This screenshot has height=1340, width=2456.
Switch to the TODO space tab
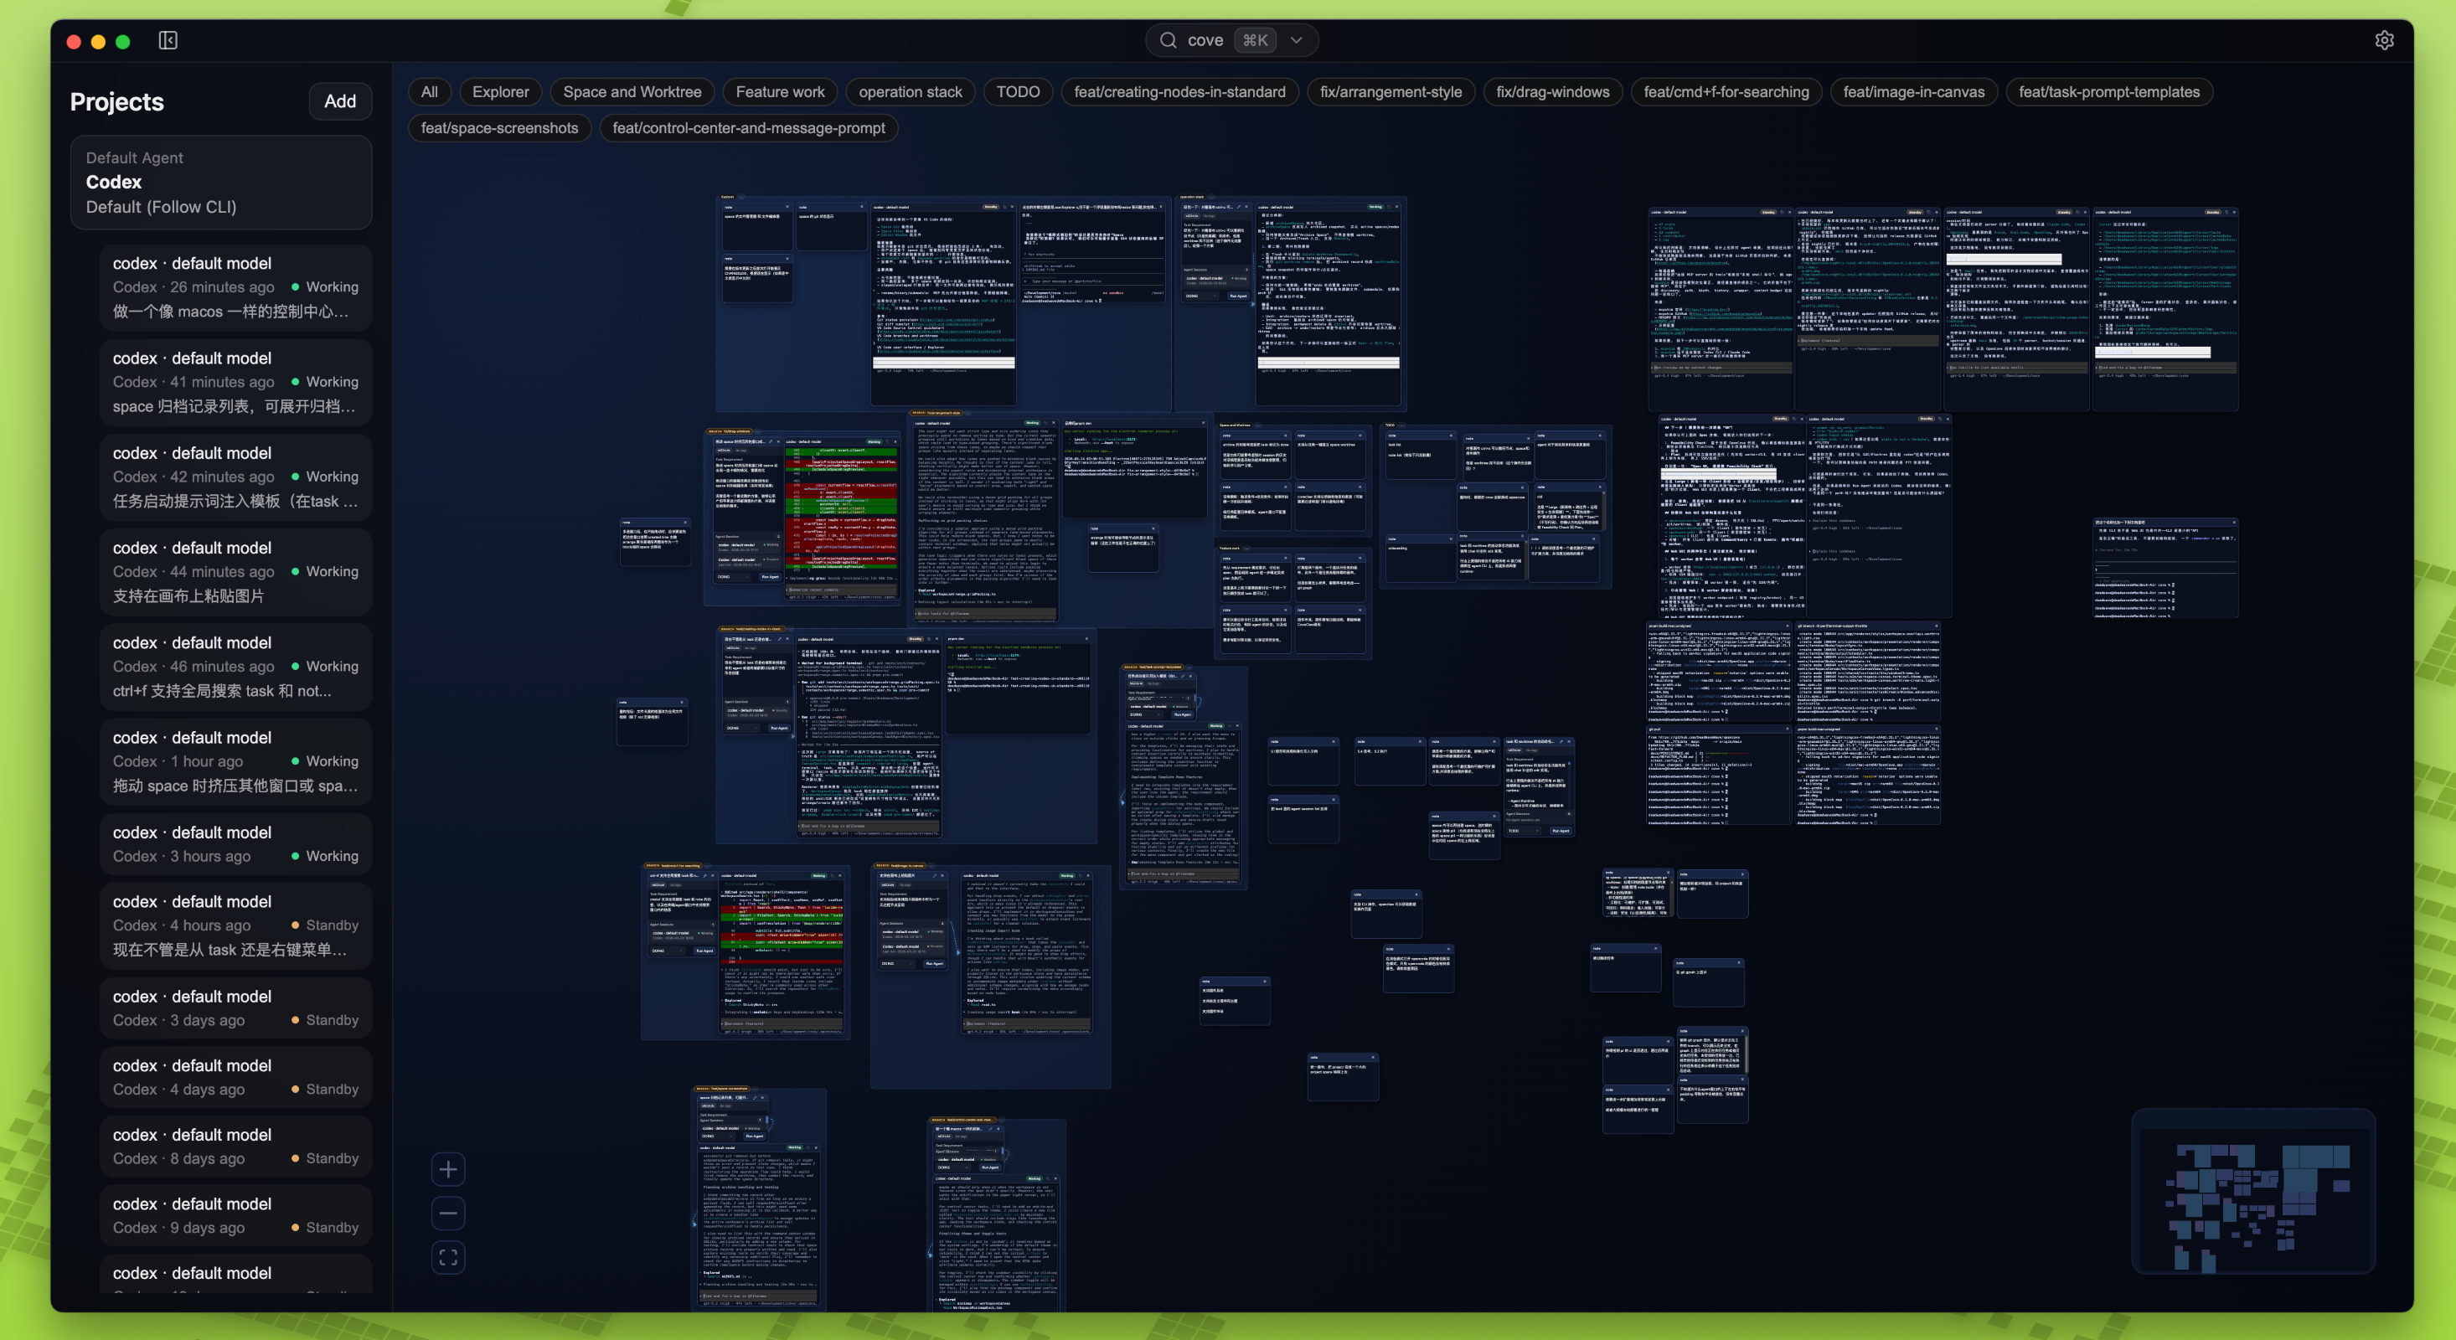click(1017, 91)
